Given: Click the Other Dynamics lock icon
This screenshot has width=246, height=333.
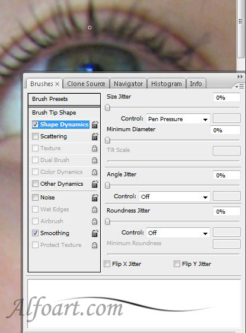Looking at the screenshot, I should pyautogui.click(x=95, y=184).
